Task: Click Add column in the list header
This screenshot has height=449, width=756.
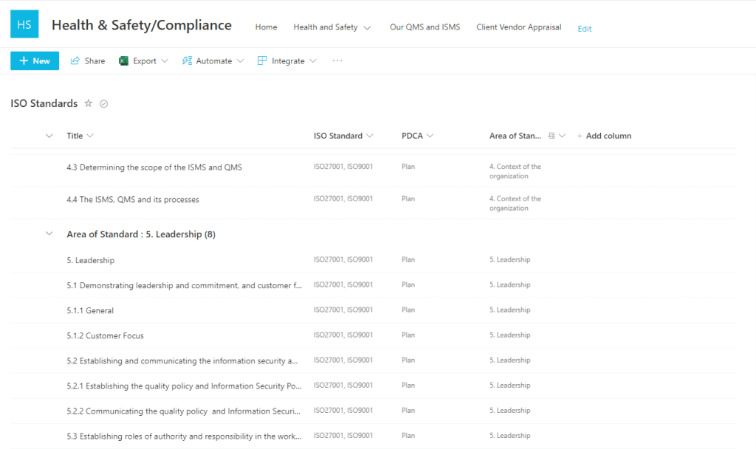Action: tap(604, 136)
